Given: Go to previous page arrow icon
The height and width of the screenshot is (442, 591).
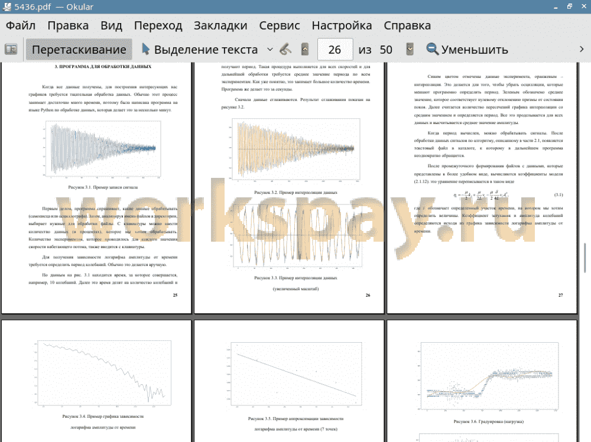Looking at the screenshot, I should (305, 49).
